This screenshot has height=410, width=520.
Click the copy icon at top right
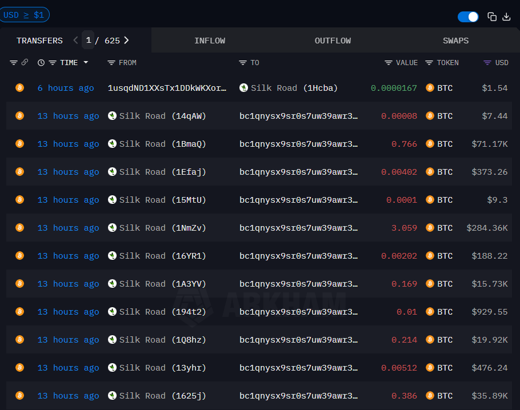491,17
